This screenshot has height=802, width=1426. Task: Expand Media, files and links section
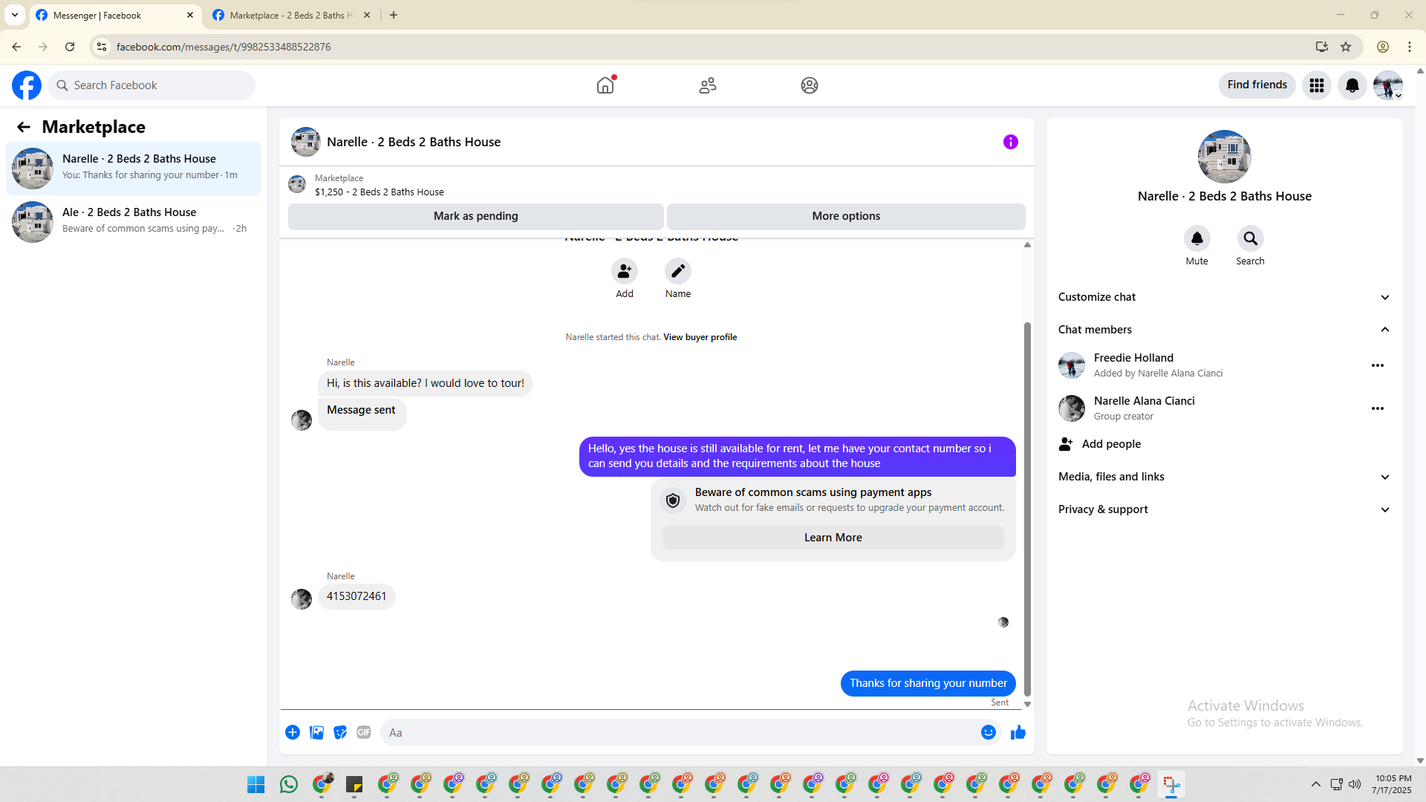(1225, 477)
